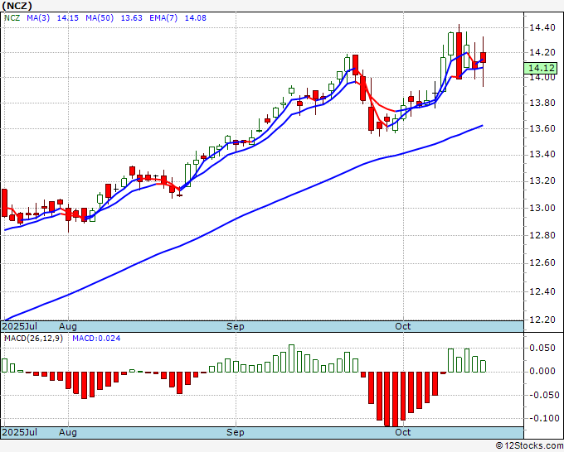The height and width of the screenshot is (452, 564).
Task: Click the MA(50) value 13.63
Action: coord(131,18)
